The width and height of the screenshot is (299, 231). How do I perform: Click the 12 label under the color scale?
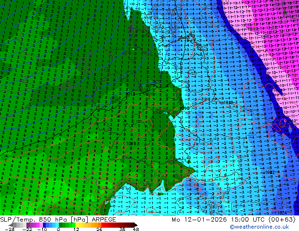pos(76,229)
